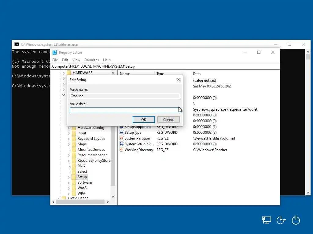Expand the HARDWARE key
Screen dimensions: 313x234
[64, 73]
